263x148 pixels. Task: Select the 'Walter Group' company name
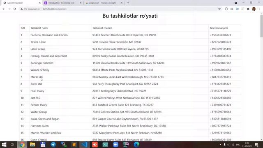click(x=39, y=112)
